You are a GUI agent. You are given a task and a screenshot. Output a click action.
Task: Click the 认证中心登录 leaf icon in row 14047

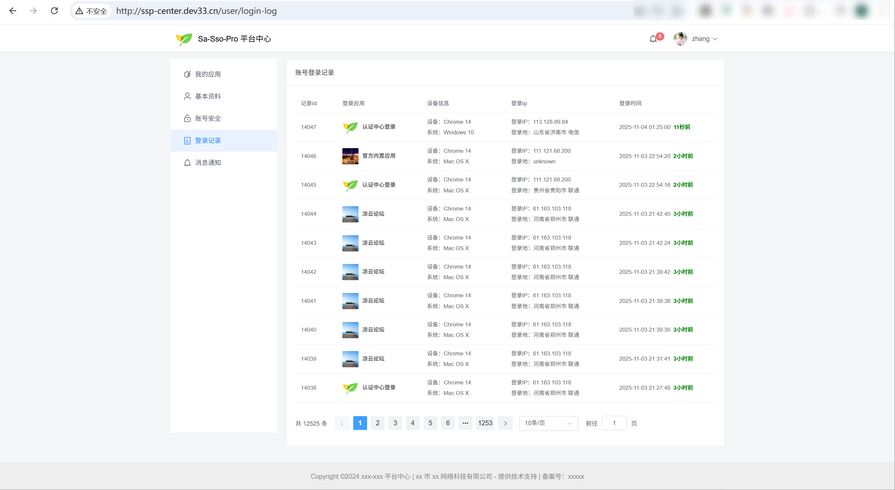(x=350, y=127)
